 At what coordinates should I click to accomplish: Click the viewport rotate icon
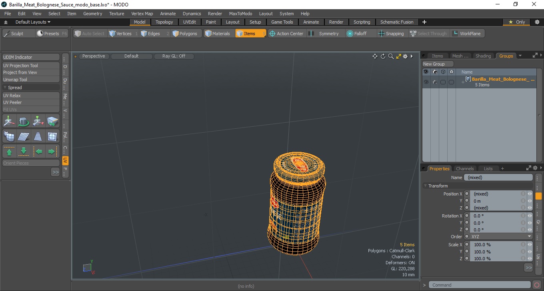383,56
